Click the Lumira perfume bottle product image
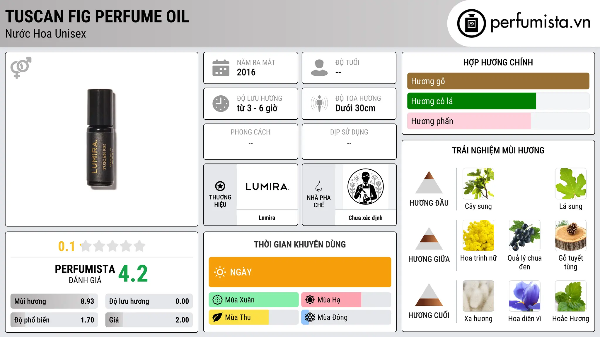The height and width of the screenshot is (337, 600). coord(102,139)
